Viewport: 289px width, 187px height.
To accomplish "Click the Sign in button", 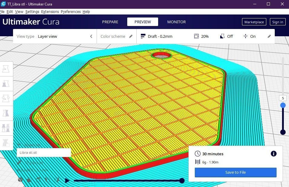I will 277,22.
